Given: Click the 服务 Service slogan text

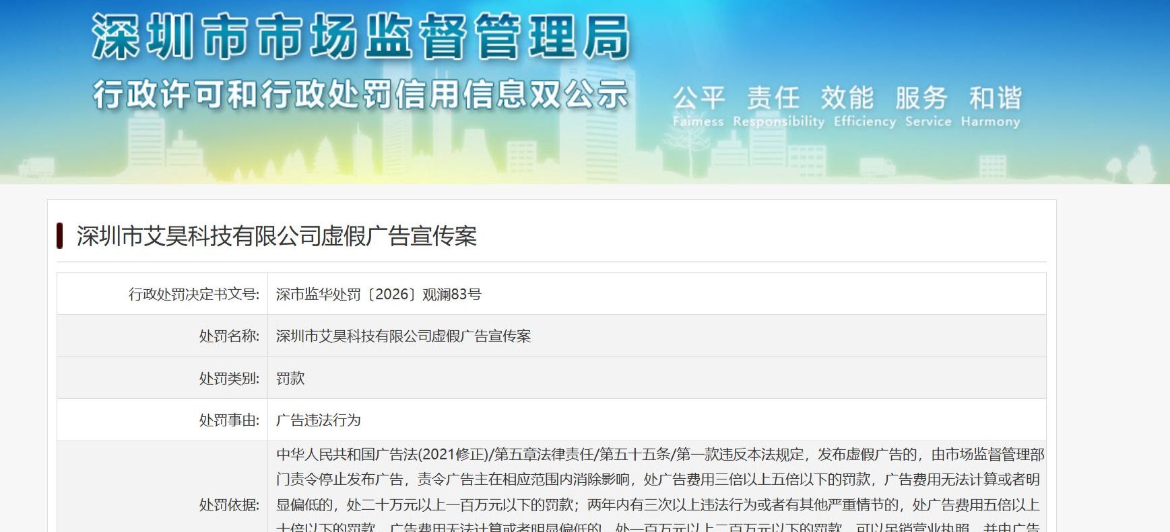Looking at the screenshot, I should coord(928,106).
